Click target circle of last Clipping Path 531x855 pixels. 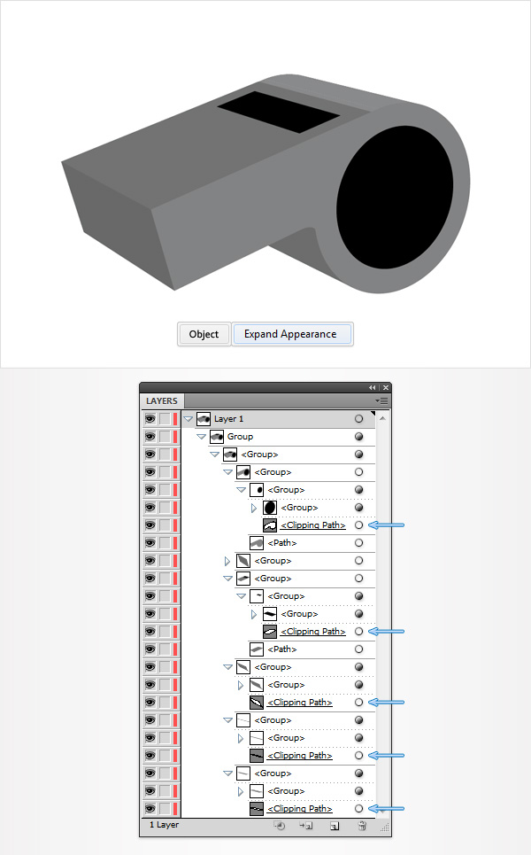tap(358, 809)
